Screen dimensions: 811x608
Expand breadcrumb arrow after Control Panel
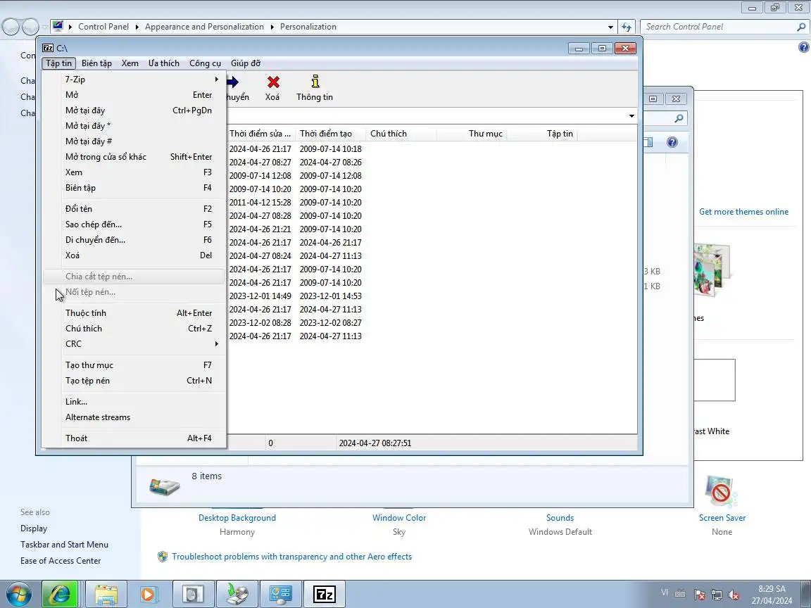point(137,27)
